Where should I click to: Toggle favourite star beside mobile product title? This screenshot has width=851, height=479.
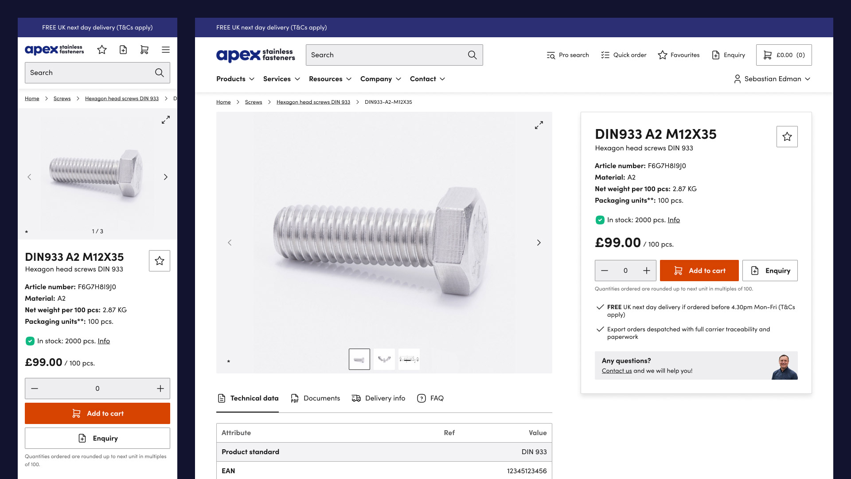coord(160,261)
